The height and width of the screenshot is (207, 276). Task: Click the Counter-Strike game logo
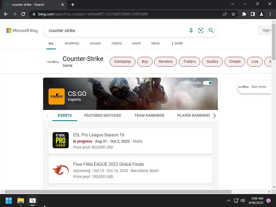coord(53,62)
